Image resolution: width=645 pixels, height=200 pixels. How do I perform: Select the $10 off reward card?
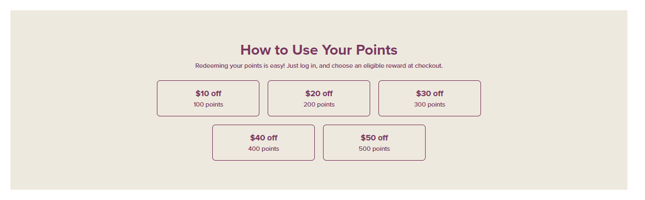click(x=208, y=98)
